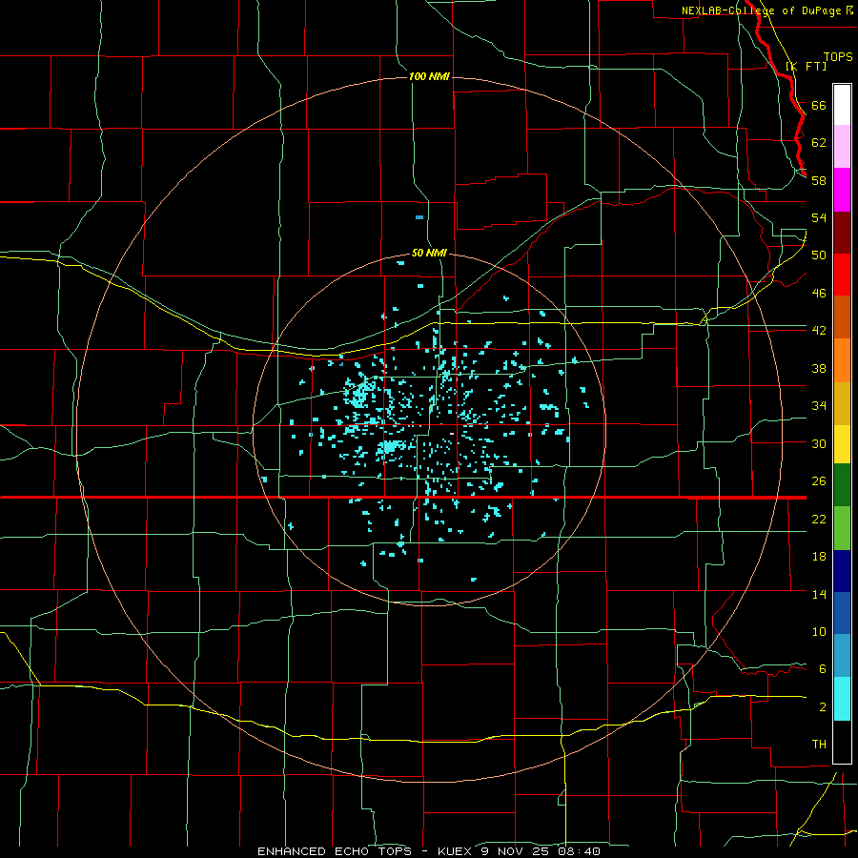
Task: Click the KUEX radar station identifier
Action: point(455,851)
